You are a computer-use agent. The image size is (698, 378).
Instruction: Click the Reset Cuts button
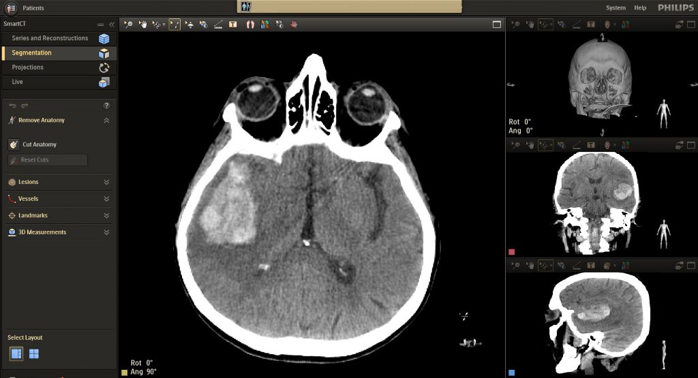pos(48,160)
